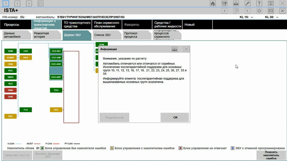Image resolution: width=287 pixels, height=161 pixels.
Task: Click the printer icon in top toolbar
Action: coord(236,3)
